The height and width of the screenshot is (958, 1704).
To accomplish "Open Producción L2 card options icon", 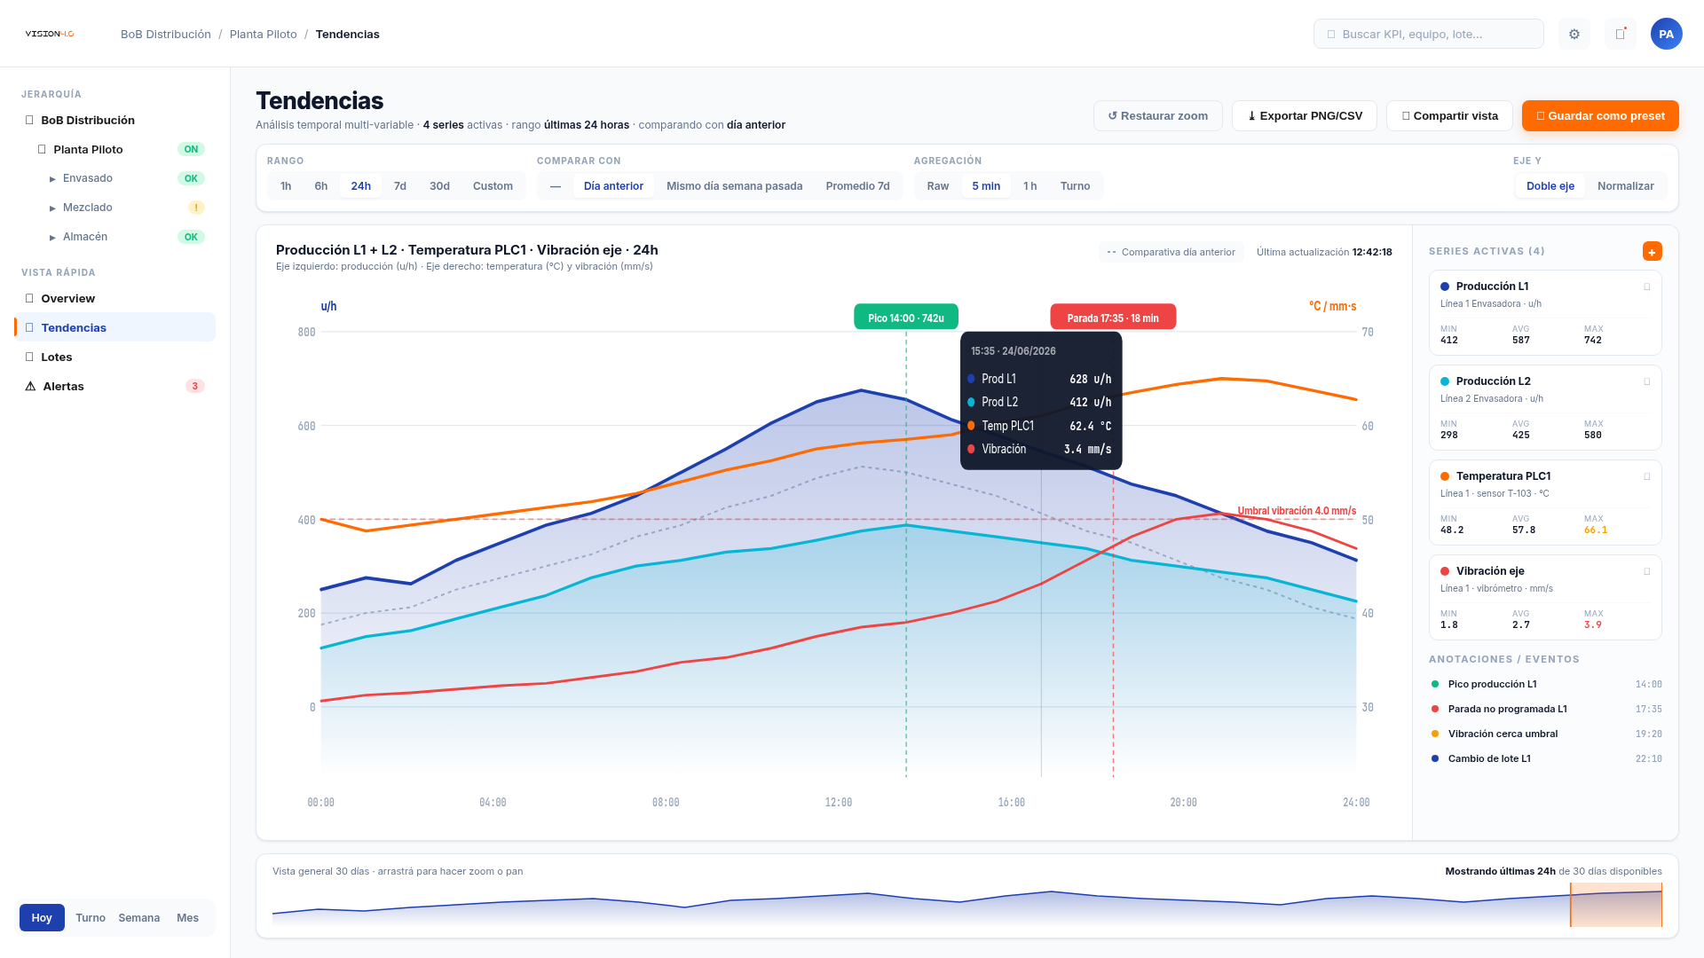I will (x=1647, y=381).
